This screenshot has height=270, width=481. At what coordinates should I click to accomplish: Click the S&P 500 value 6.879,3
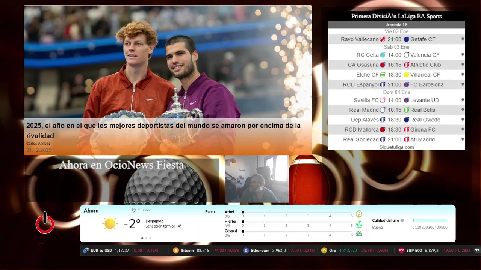coord(432,250)
